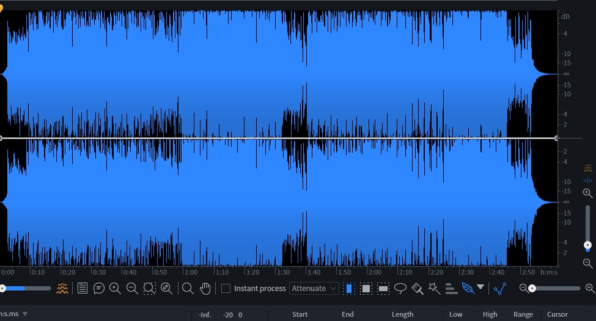Click the Start field label
The width and height of the screenshot is (596, 321).
pyautogui.click(x=300, y=314)
